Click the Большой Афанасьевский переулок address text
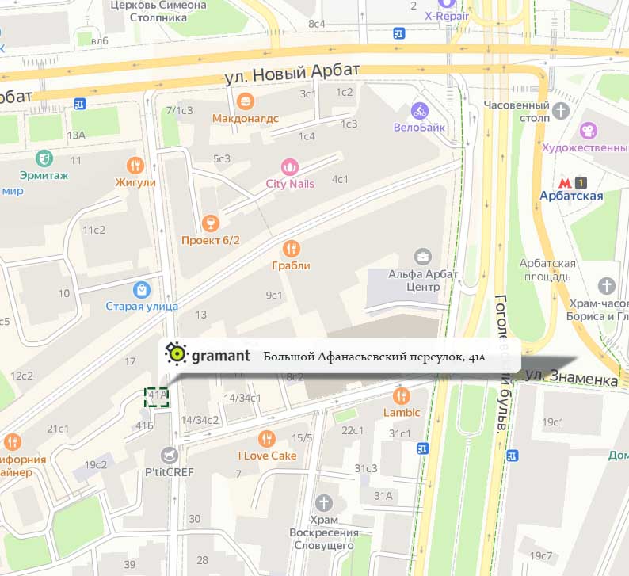 coord(374,357)
